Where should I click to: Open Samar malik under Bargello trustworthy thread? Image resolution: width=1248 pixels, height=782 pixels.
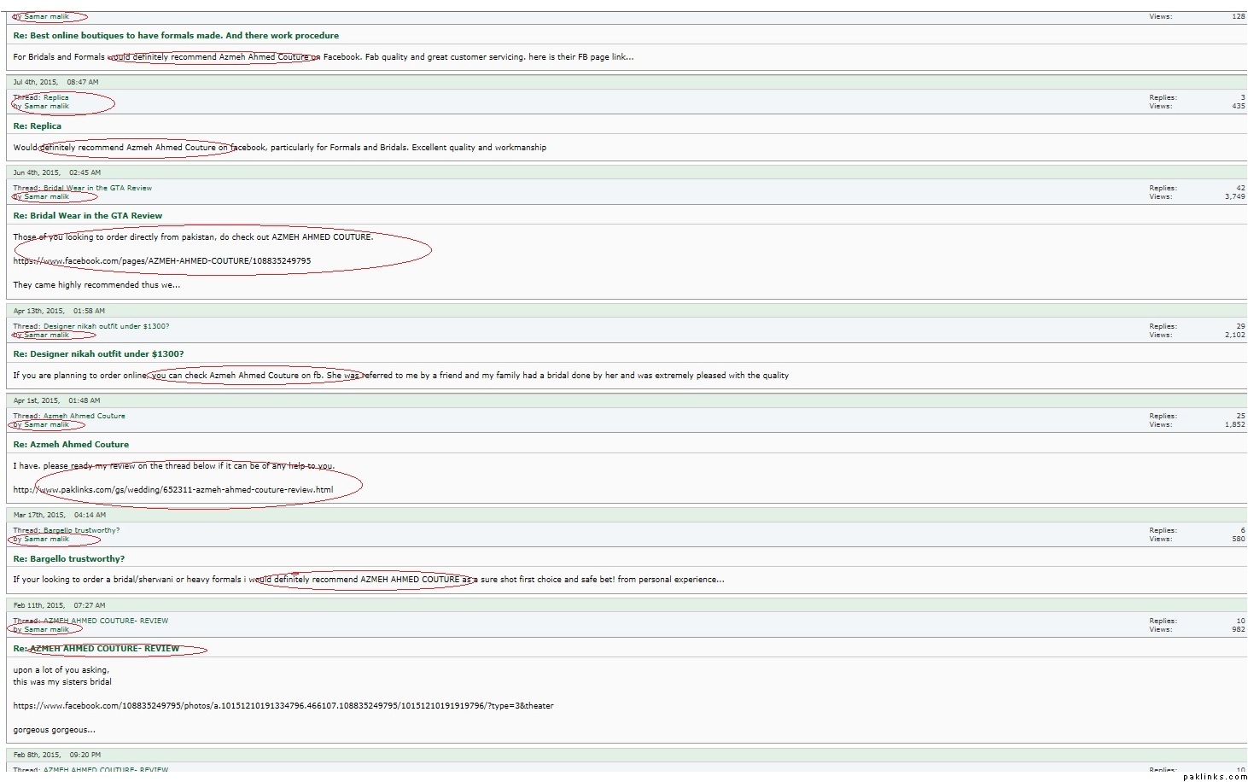[46, 540]
